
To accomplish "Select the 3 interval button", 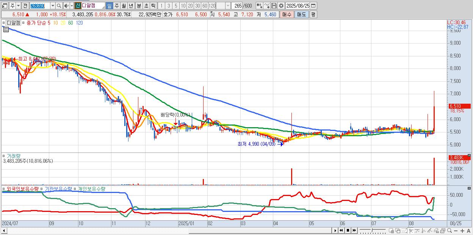I will (169, 6).
